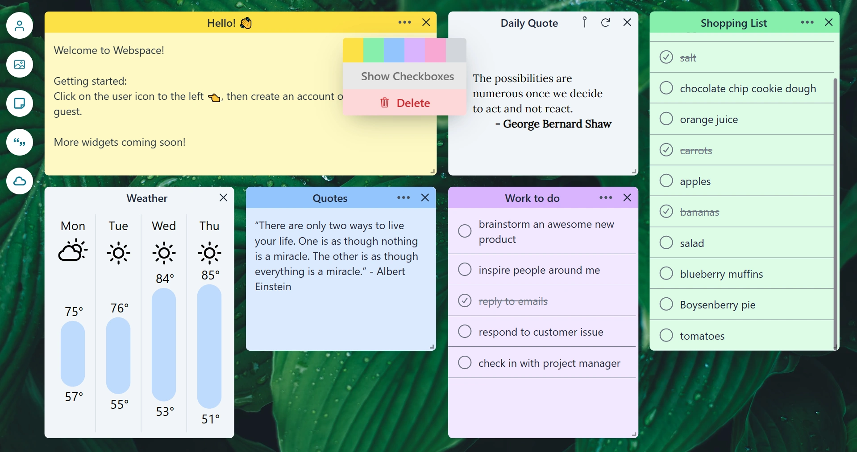Click the quotes widget icon in sidebar
This screenshot has height=452, width=857.
tap(20, 142)
